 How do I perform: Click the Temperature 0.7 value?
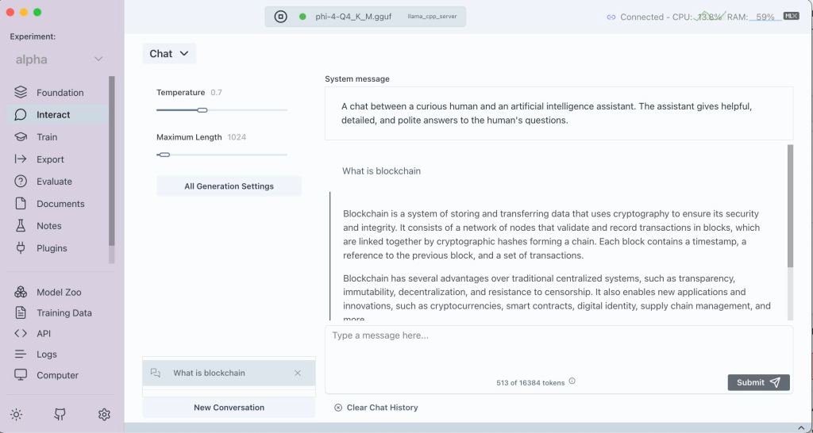pos(216,92)
